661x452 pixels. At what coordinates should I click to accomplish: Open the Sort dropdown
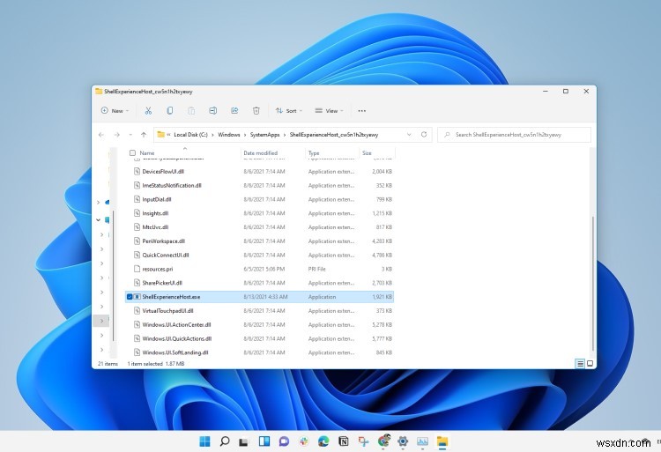point(289,111)
